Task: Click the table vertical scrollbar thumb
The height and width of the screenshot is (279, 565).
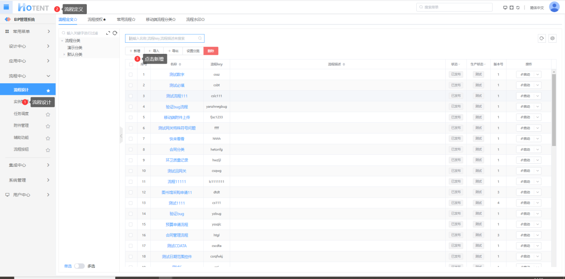Action: 554,110
